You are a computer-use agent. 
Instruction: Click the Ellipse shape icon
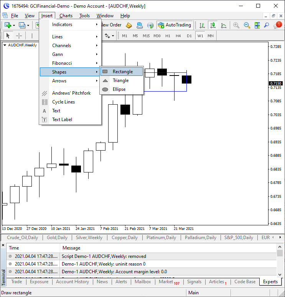click(105, 89)
